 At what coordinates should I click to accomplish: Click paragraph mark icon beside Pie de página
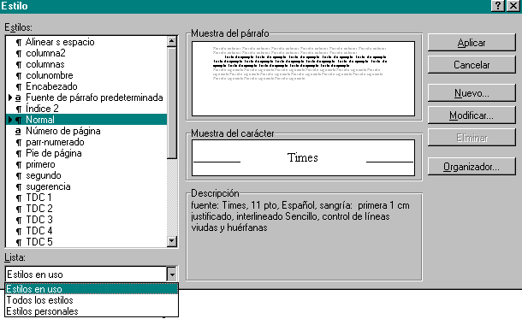click(19, 154)
